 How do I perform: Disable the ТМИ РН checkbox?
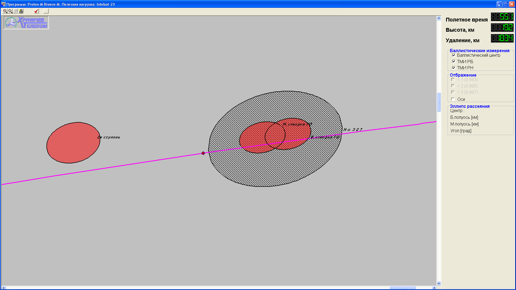coord(454,68)
